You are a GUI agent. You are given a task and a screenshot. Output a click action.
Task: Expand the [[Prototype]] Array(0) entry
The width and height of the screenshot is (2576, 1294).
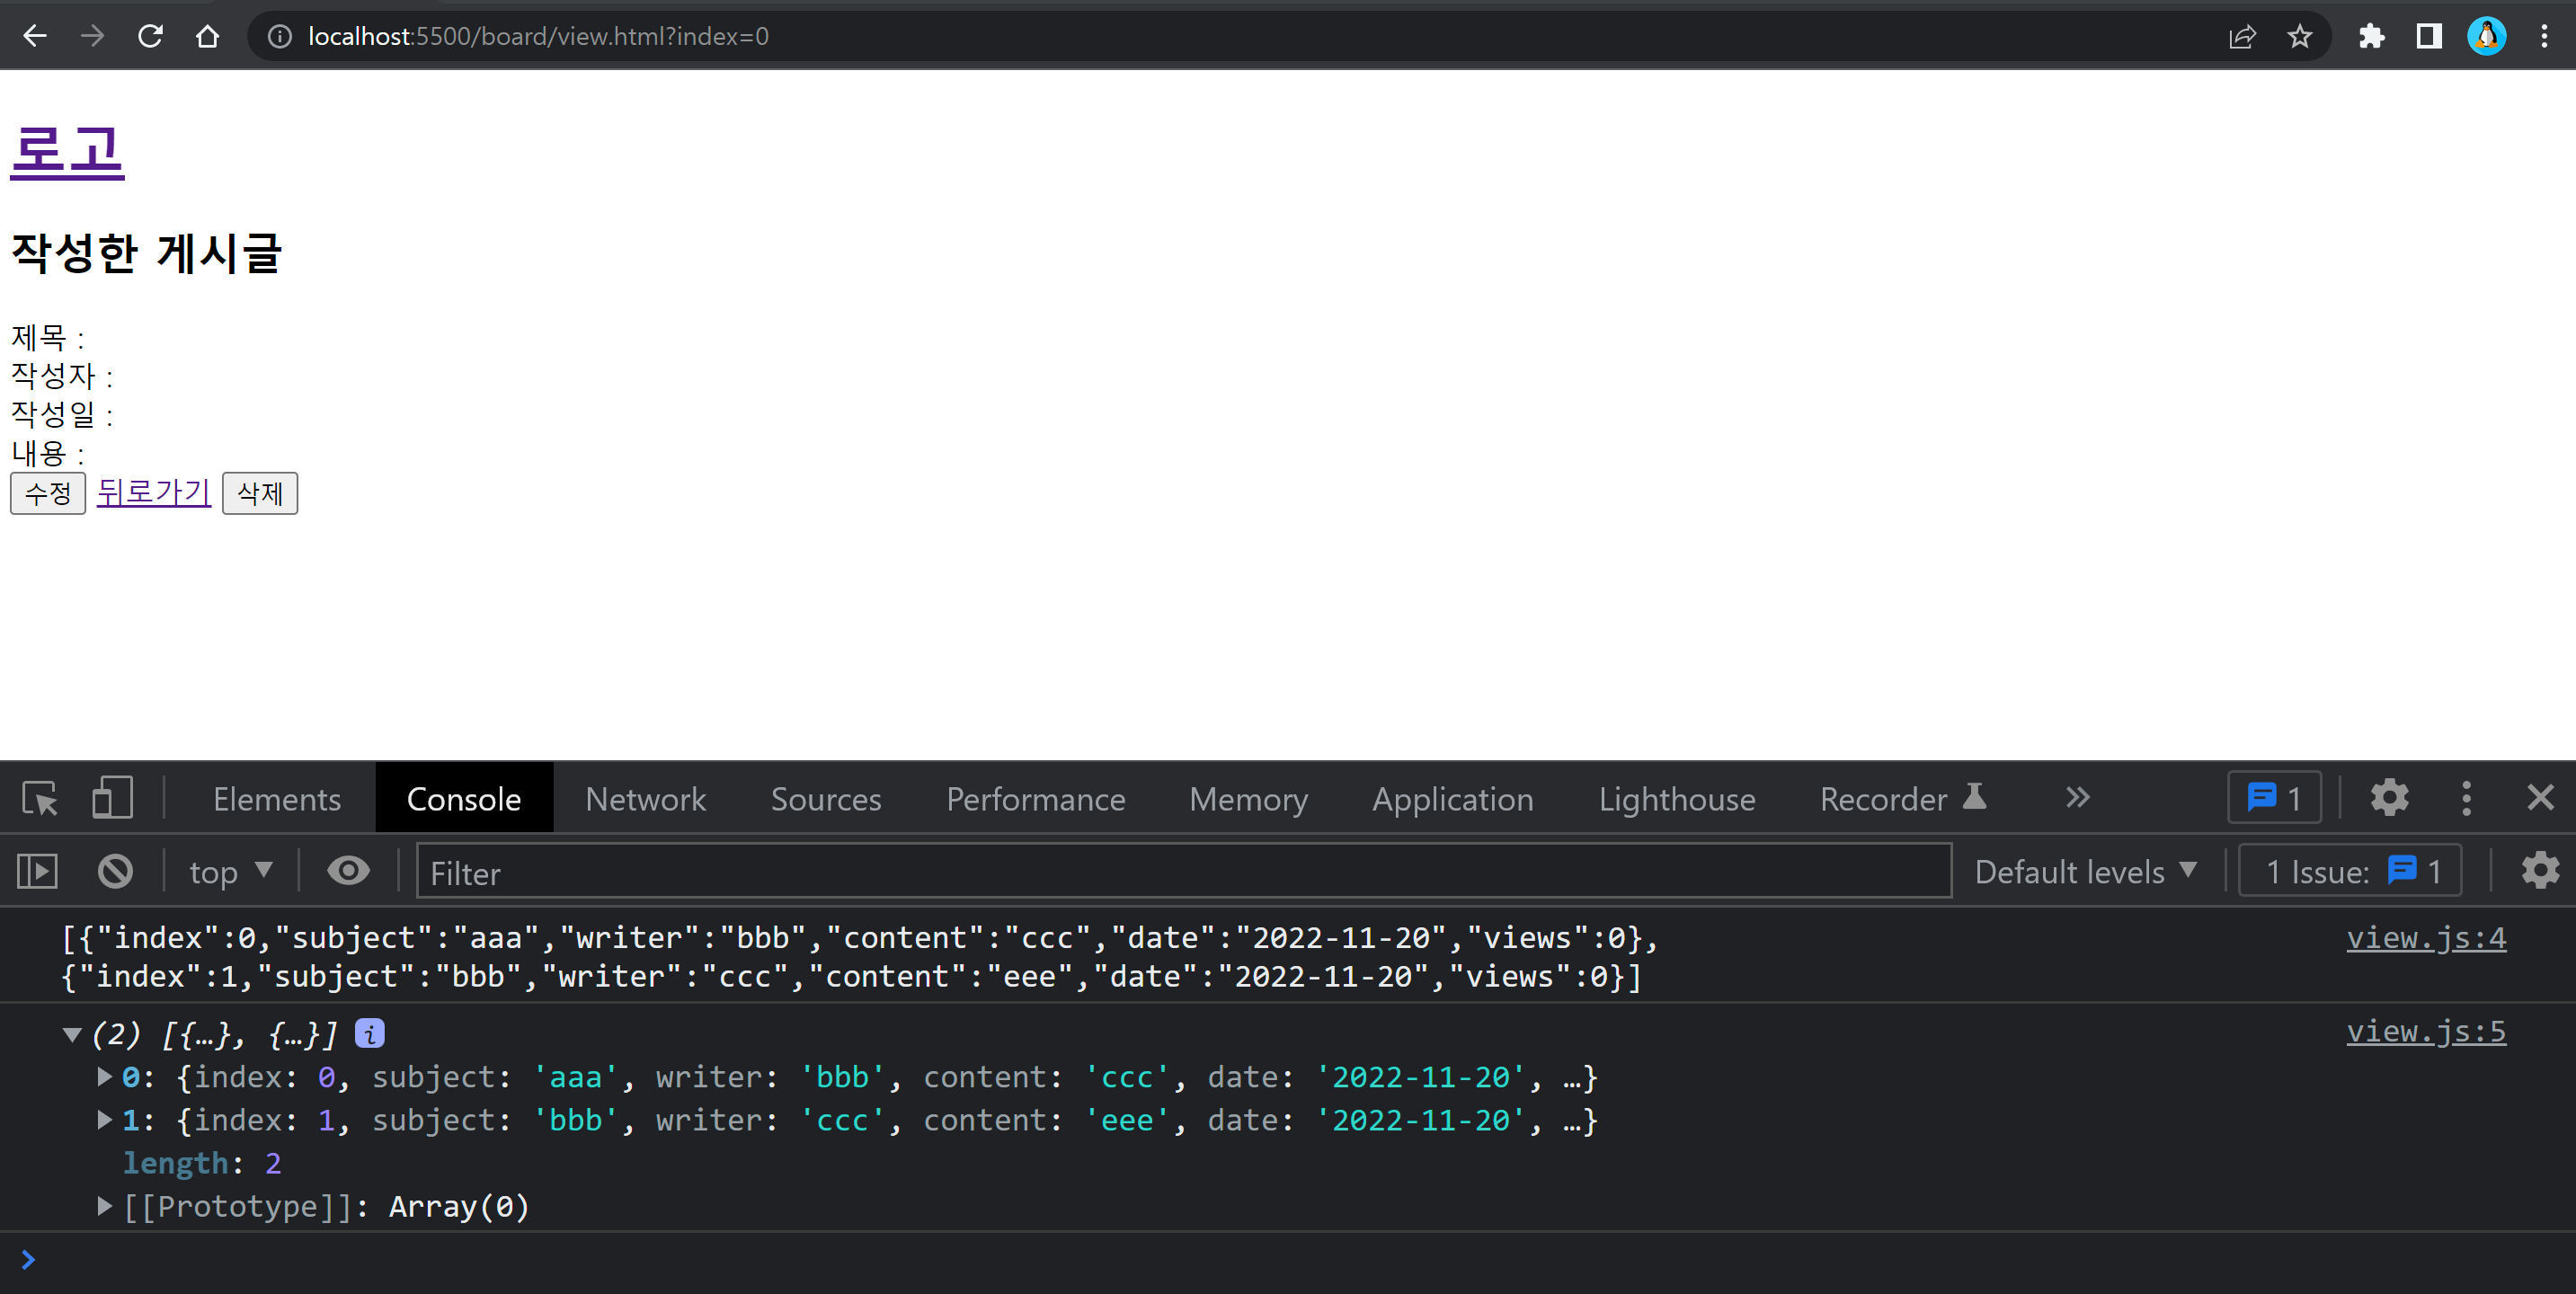(104, 1206)
